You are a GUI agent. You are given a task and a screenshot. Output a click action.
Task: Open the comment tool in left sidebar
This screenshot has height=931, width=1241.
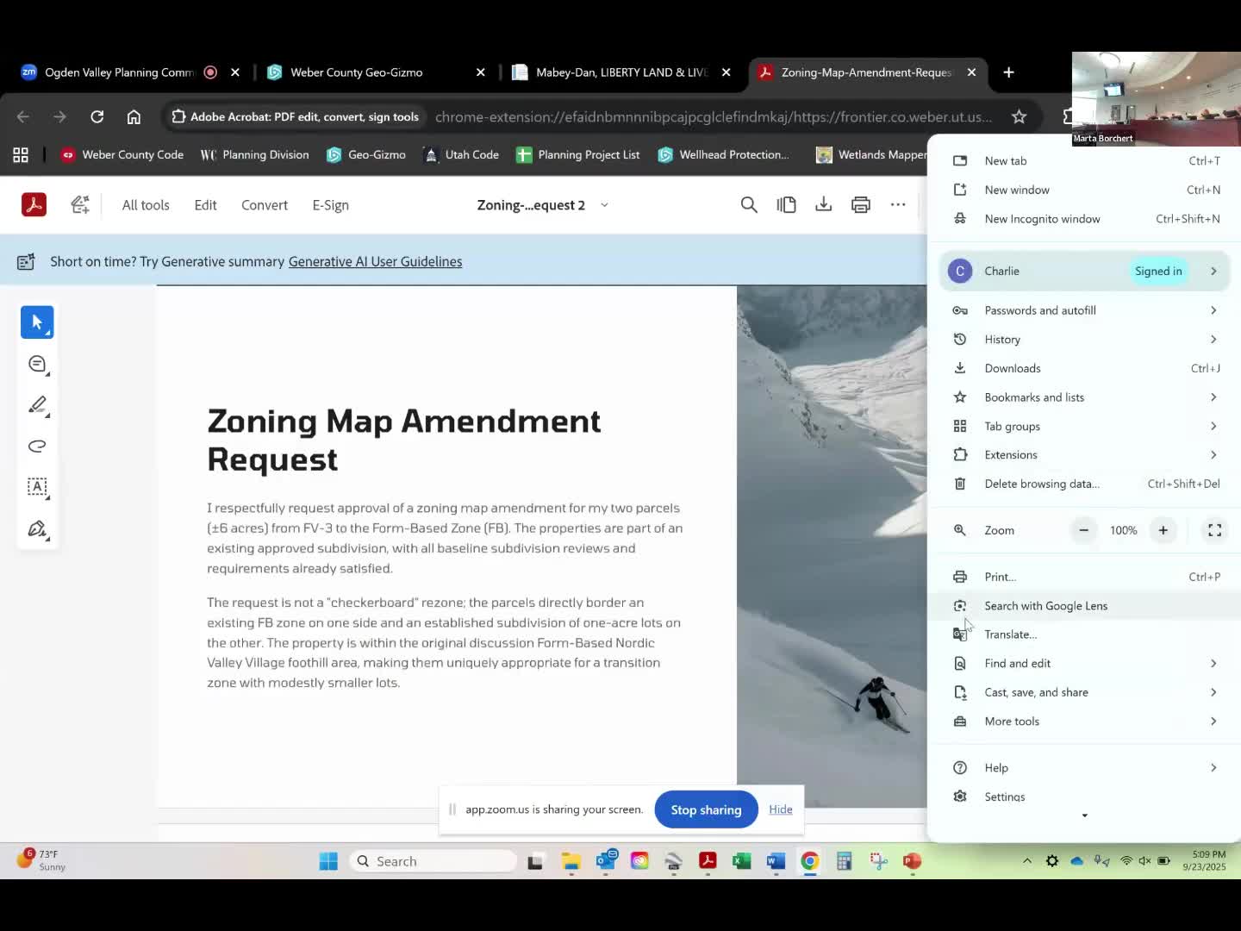tap(37, 365)
